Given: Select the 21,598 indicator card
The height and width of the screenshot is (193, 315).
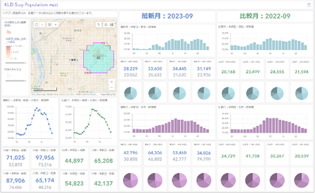Looking at the screenshot, I should [302, 69].
